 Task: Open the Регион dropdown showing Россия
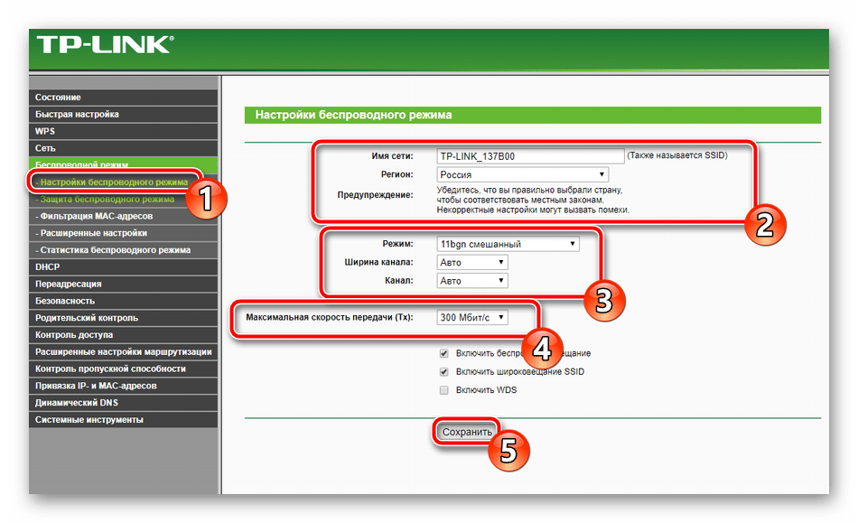tap(523, 174)
